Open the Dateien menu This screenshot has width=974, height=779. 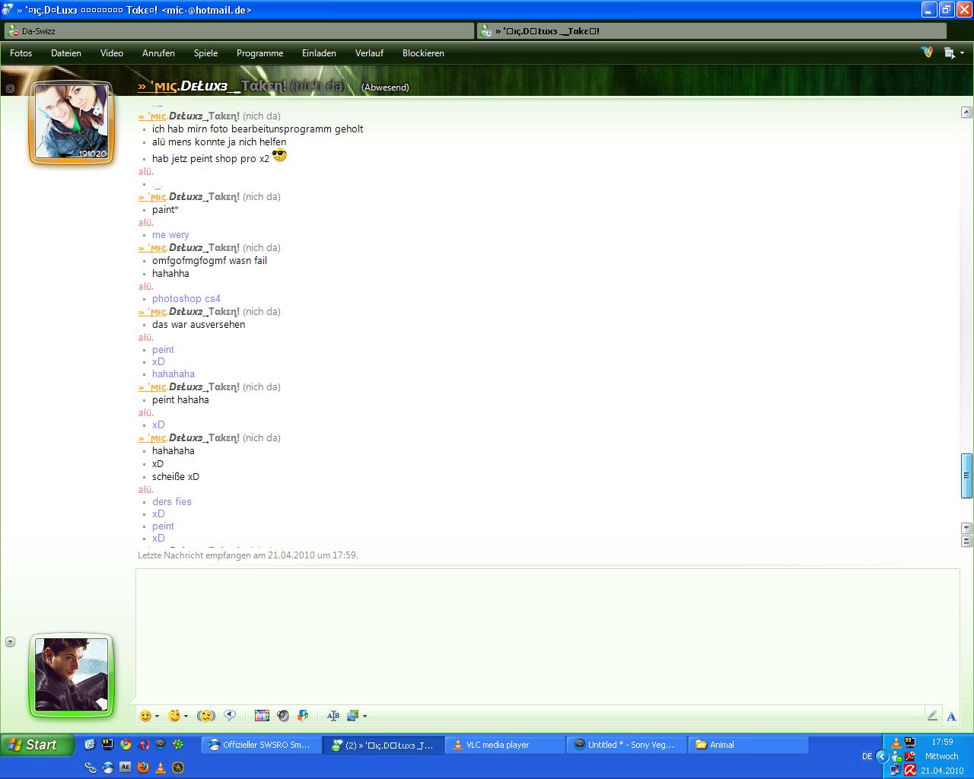[65, 53]
